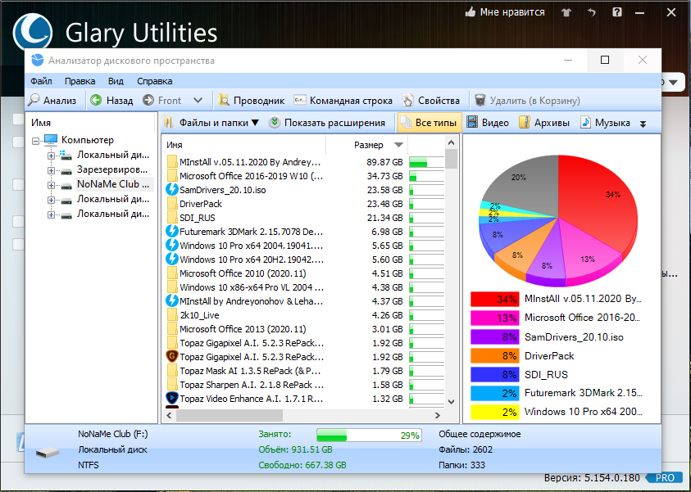Expand the NoNaMe Club drive node
691x492 pixels.
[x=51, y=185]
